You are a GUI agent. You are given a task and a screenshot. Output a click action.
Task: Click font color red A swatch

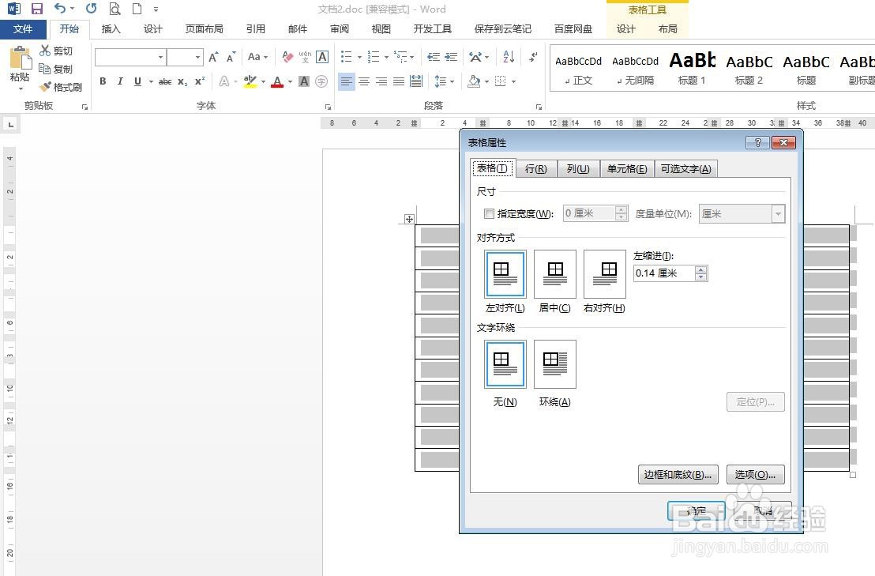(x=277, y=82)
